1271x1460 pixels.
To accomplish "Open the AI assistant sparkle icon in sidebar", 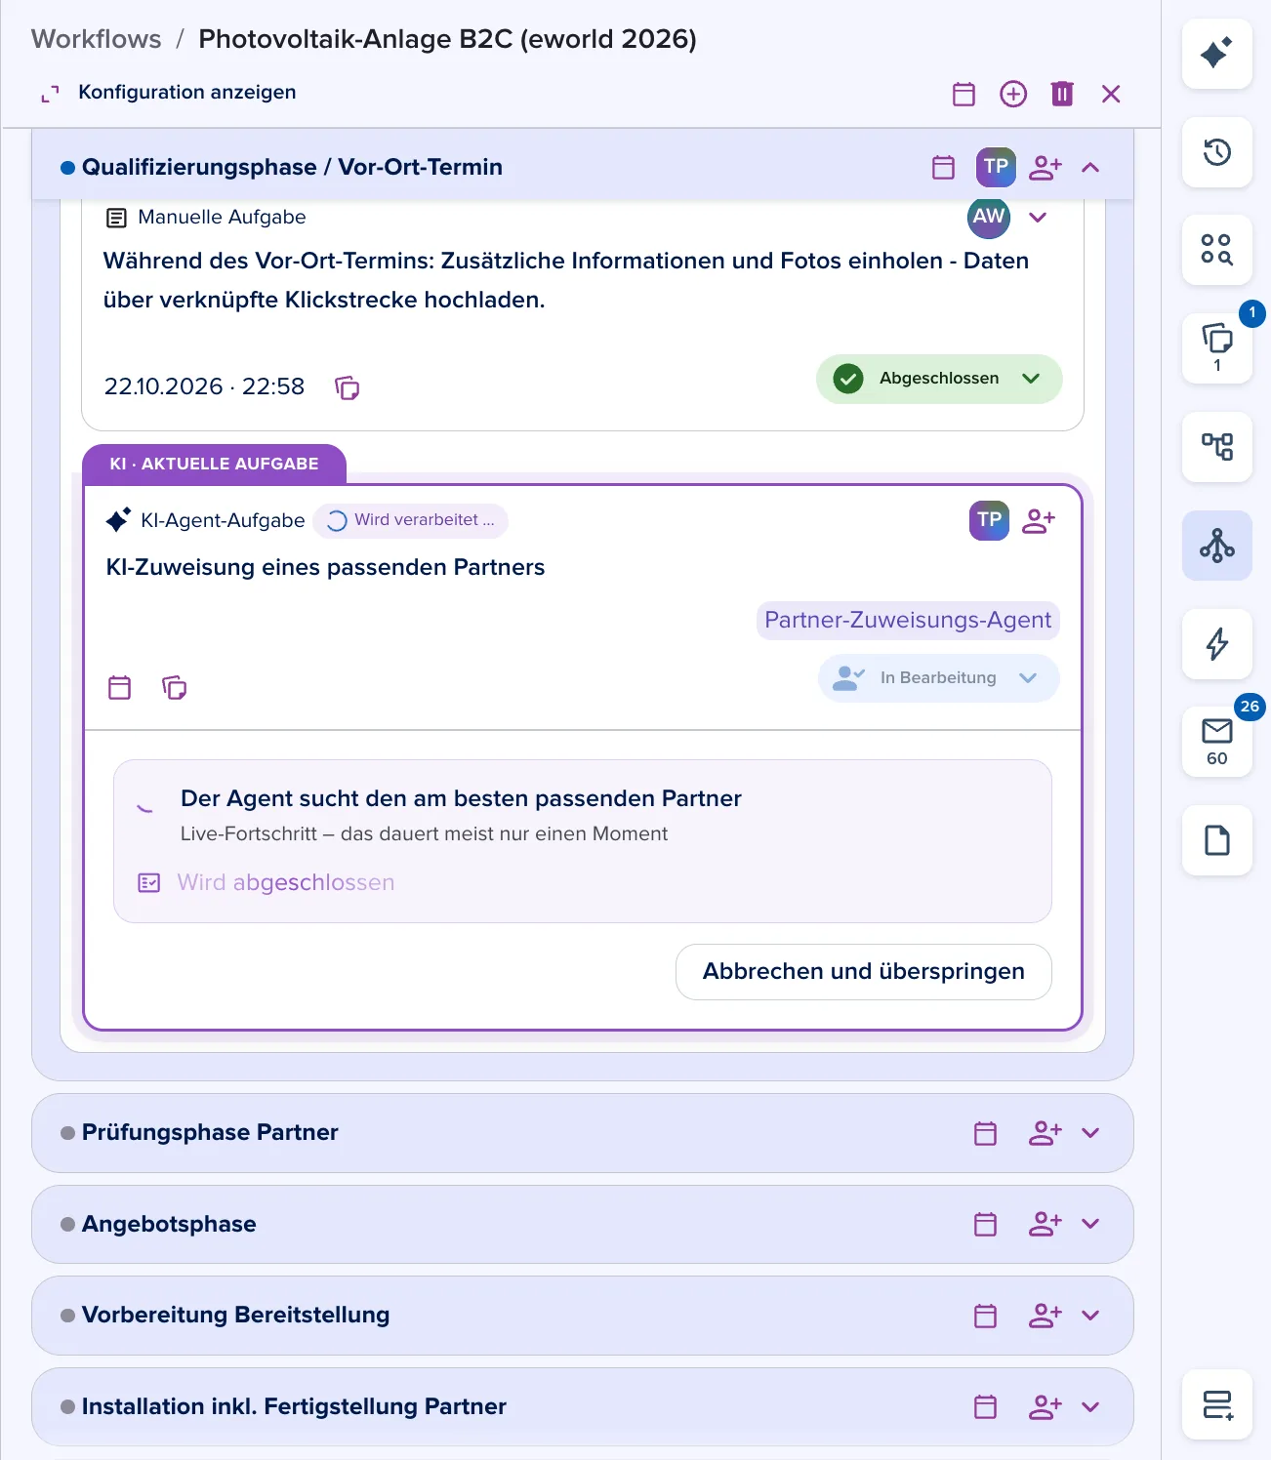I will click(1216, 54).
